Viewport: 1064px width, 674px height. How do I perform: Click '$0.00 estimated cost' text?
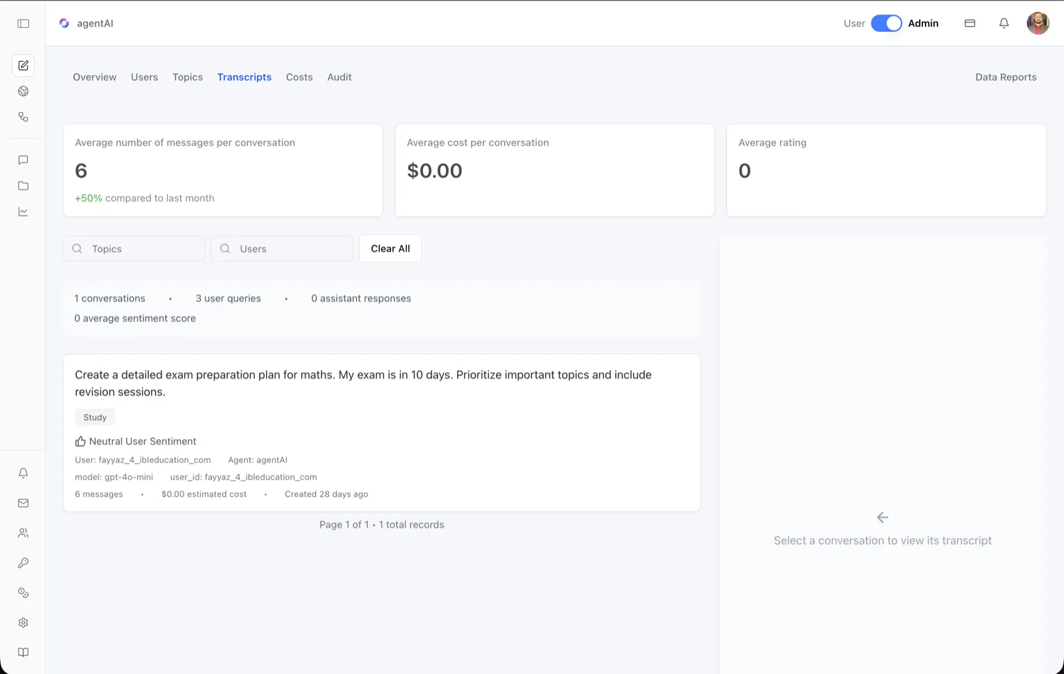tap(203, 494)
